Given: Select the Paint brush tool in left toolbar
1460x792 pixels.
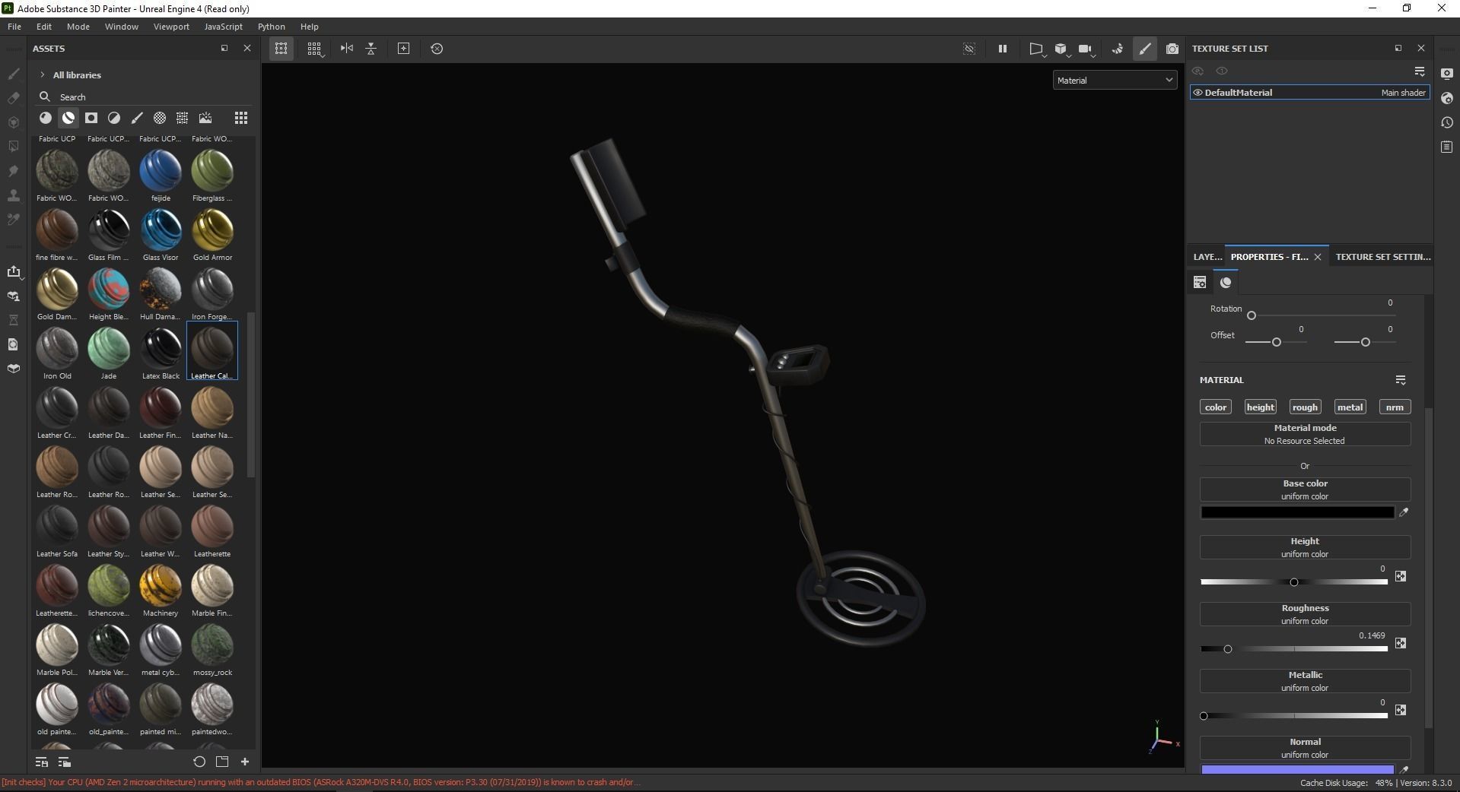Looking at the screenshot, I should pyautogui.click(x=13, y=74).
